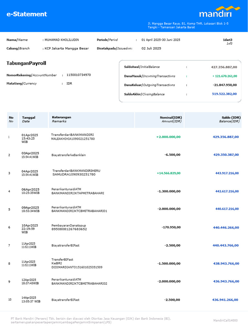248x331 pixels.
Task: Click balance 440.443.766,00
Action: pos(226,246)
